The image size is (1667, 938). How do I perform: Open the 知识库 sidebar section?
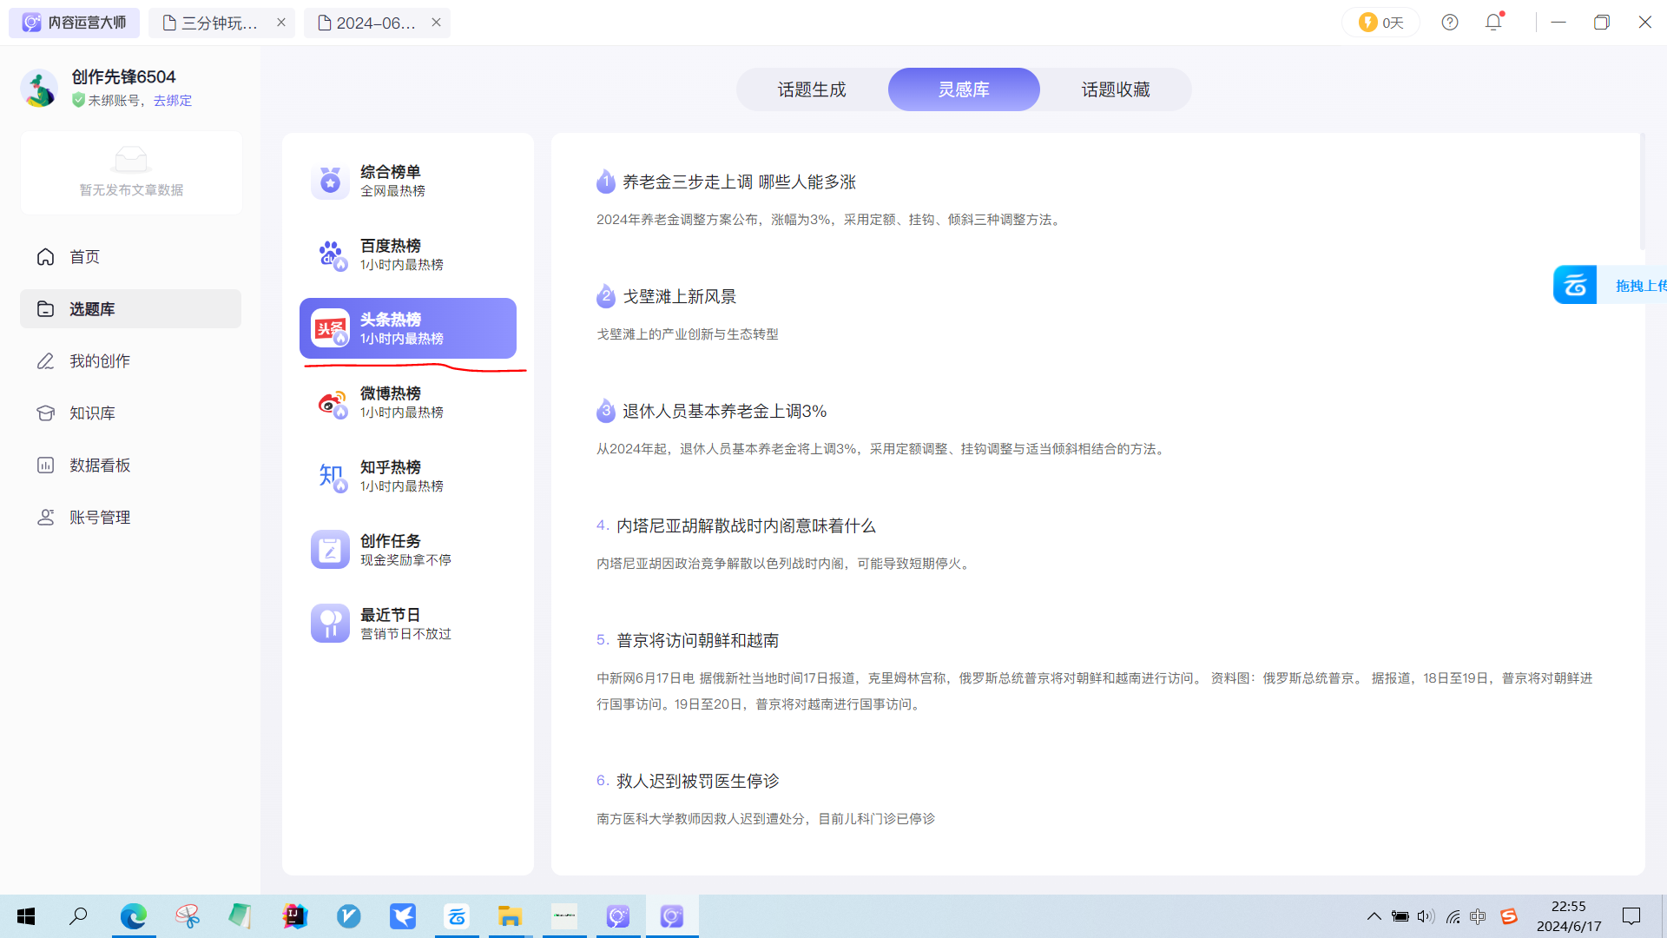(91, 413)
